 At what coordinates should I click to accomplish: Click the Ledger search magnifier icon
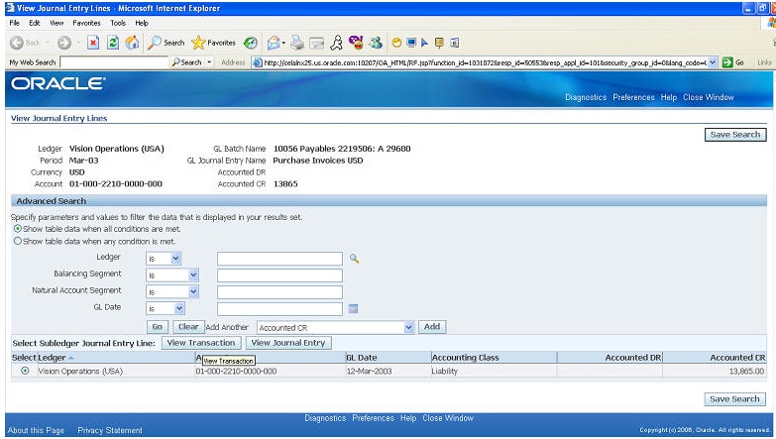354,259
